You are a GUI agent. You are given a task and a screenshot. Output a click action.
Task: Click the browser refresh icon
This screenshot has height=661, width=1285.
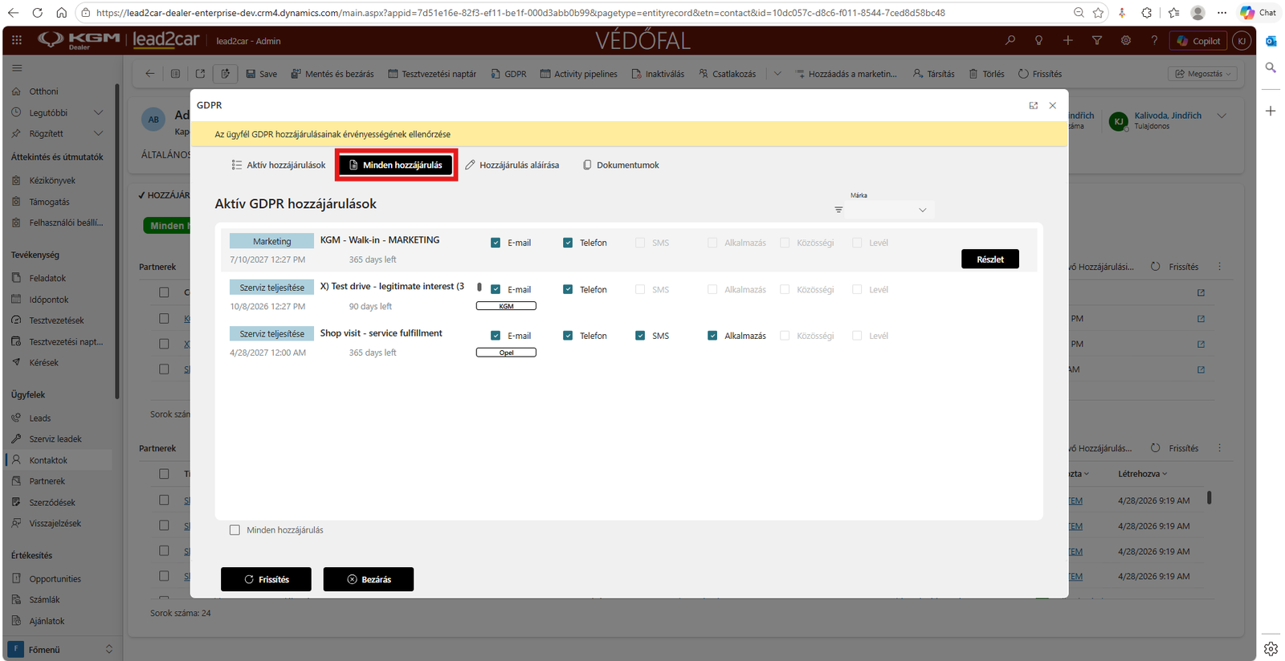coord(37,13)
